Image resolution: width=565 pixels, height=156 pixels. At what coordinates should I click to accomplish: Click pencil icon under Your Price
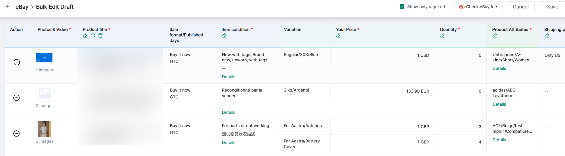tap(338, 36)
